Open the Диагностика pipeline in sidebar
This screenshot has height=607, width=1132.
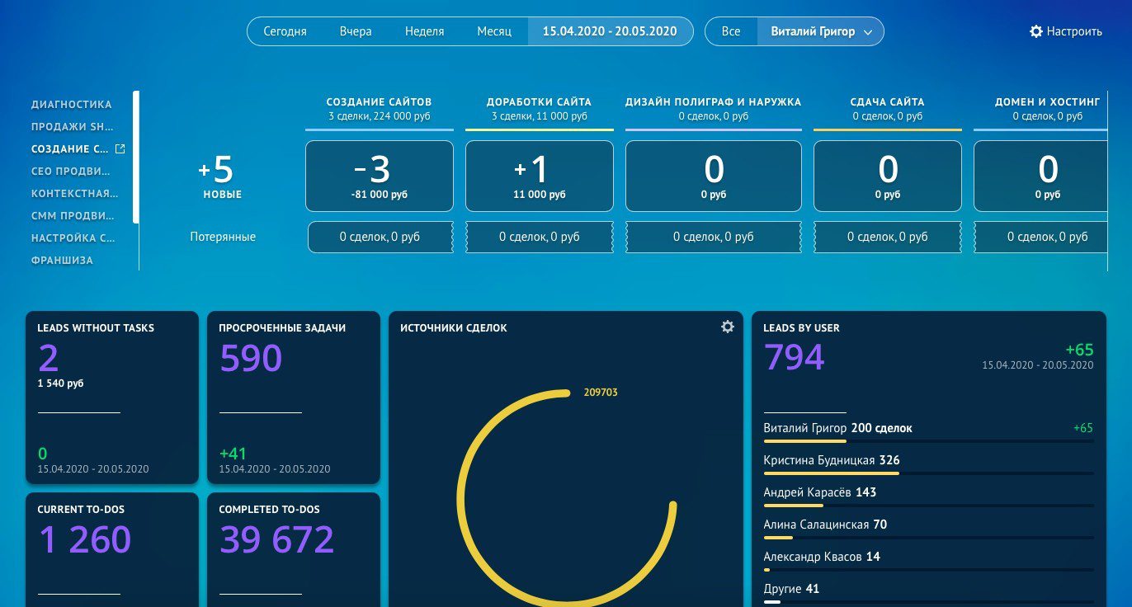coord(71,105)
